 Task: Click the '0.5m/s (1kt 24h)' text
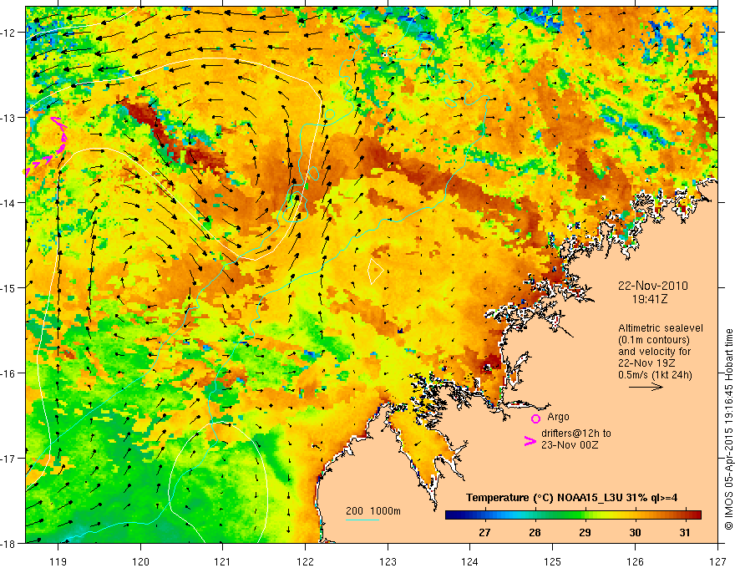coord(655,375)
